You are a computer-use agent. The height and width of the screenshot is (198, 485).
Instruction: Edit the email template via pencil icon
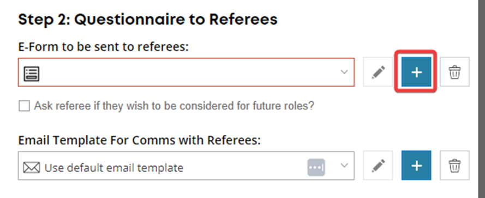pyautogui.click(x=378, y=165)
